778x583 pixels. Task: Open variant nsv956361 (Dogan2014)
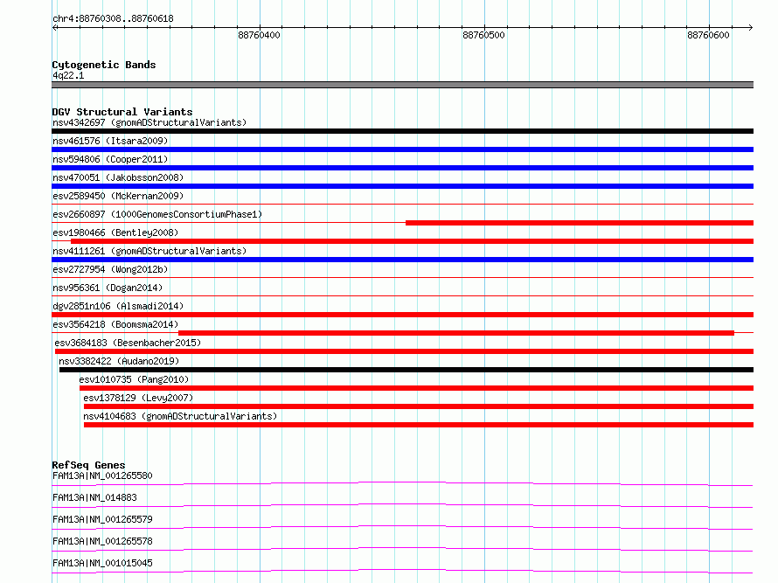tap(108, 288)
